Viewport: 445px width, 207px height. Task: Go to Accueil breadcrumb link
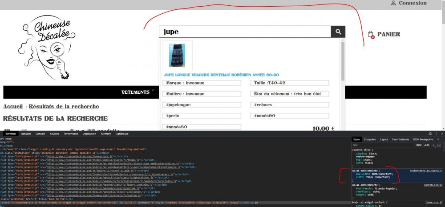[x=13, y=107]
